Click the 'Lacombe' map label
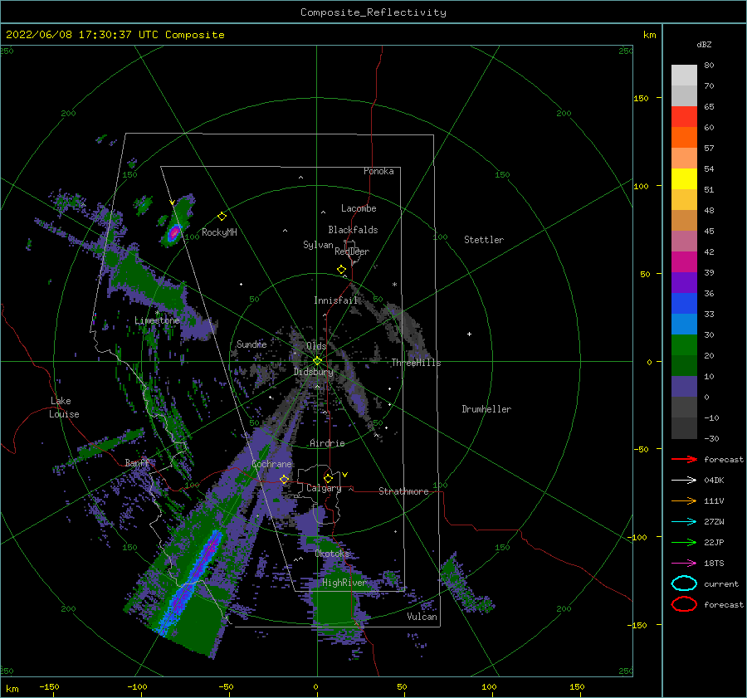The image size is (747, 698). point(359,208)
